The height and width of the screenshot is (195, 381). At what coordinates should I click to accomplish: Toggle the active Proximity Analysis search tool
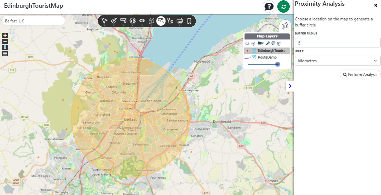coord(161,21)
